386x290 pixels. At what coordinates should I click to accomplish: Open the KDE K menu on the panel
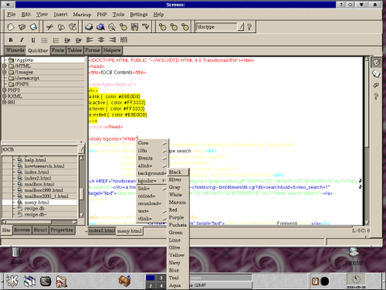[12, 281]
